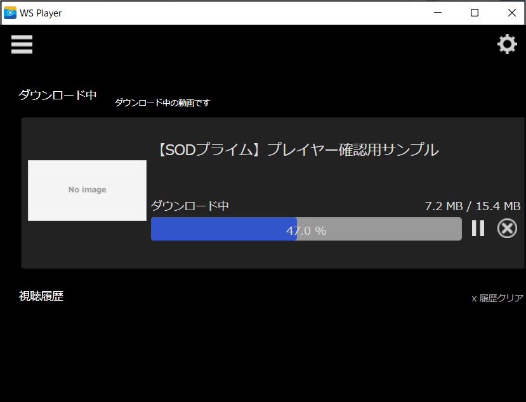Minimize the WS Player window
This screenshot has width=526, height=402.
point(437,12)
